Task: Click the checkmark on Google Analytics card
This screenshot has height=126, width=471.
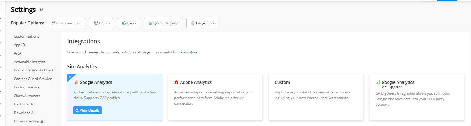Action: click(70, 77)
